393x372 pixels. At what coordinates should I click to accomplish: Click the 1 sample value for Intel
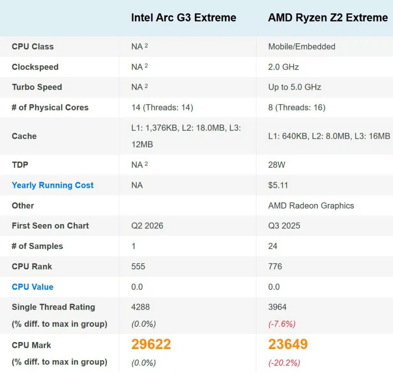134,246
